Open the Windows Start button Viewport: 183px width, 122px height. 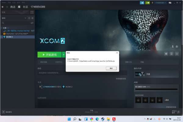[69, 119]
